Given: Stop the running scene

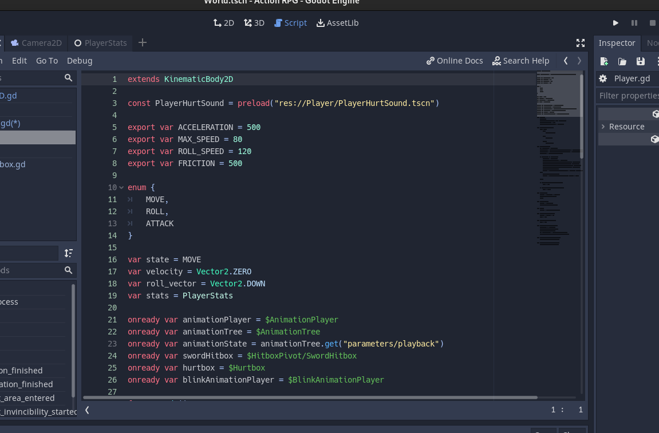Looking at the screenshot, I should point(652,23).
